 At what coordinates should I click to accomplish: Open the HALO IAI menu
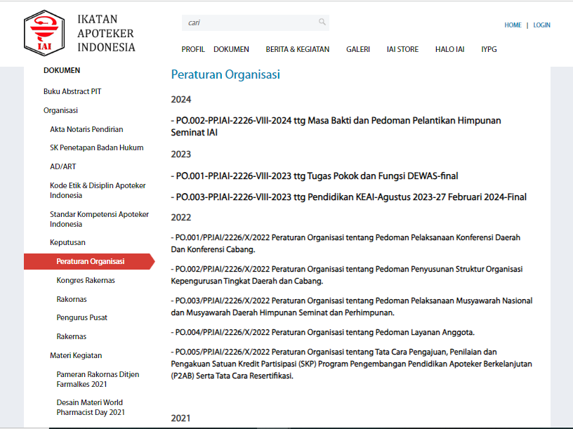pos(450,49)
